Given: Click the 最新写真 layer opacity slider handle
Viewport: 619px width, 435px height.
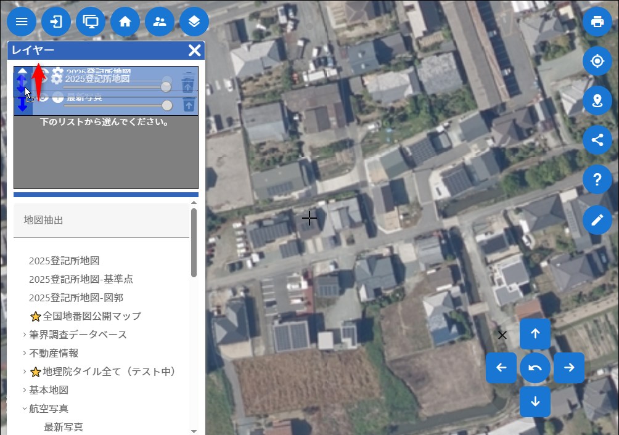Looking at the screenshot, I should tap(166, 105).
